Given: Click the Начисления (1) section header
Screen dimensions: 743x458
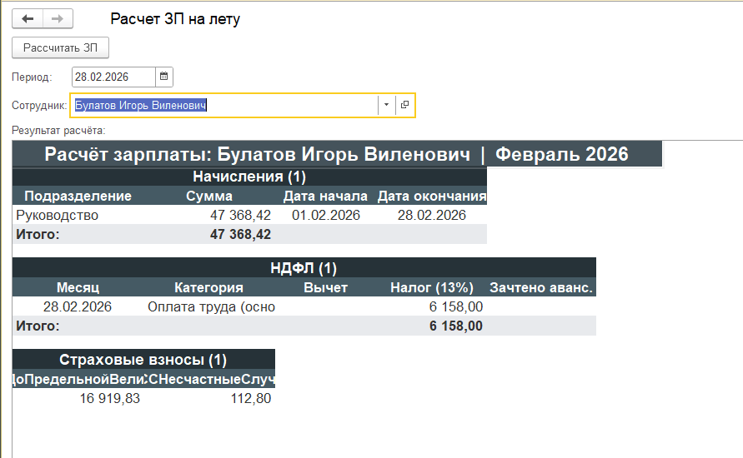Looking at the screenshot, I should 249,177.
